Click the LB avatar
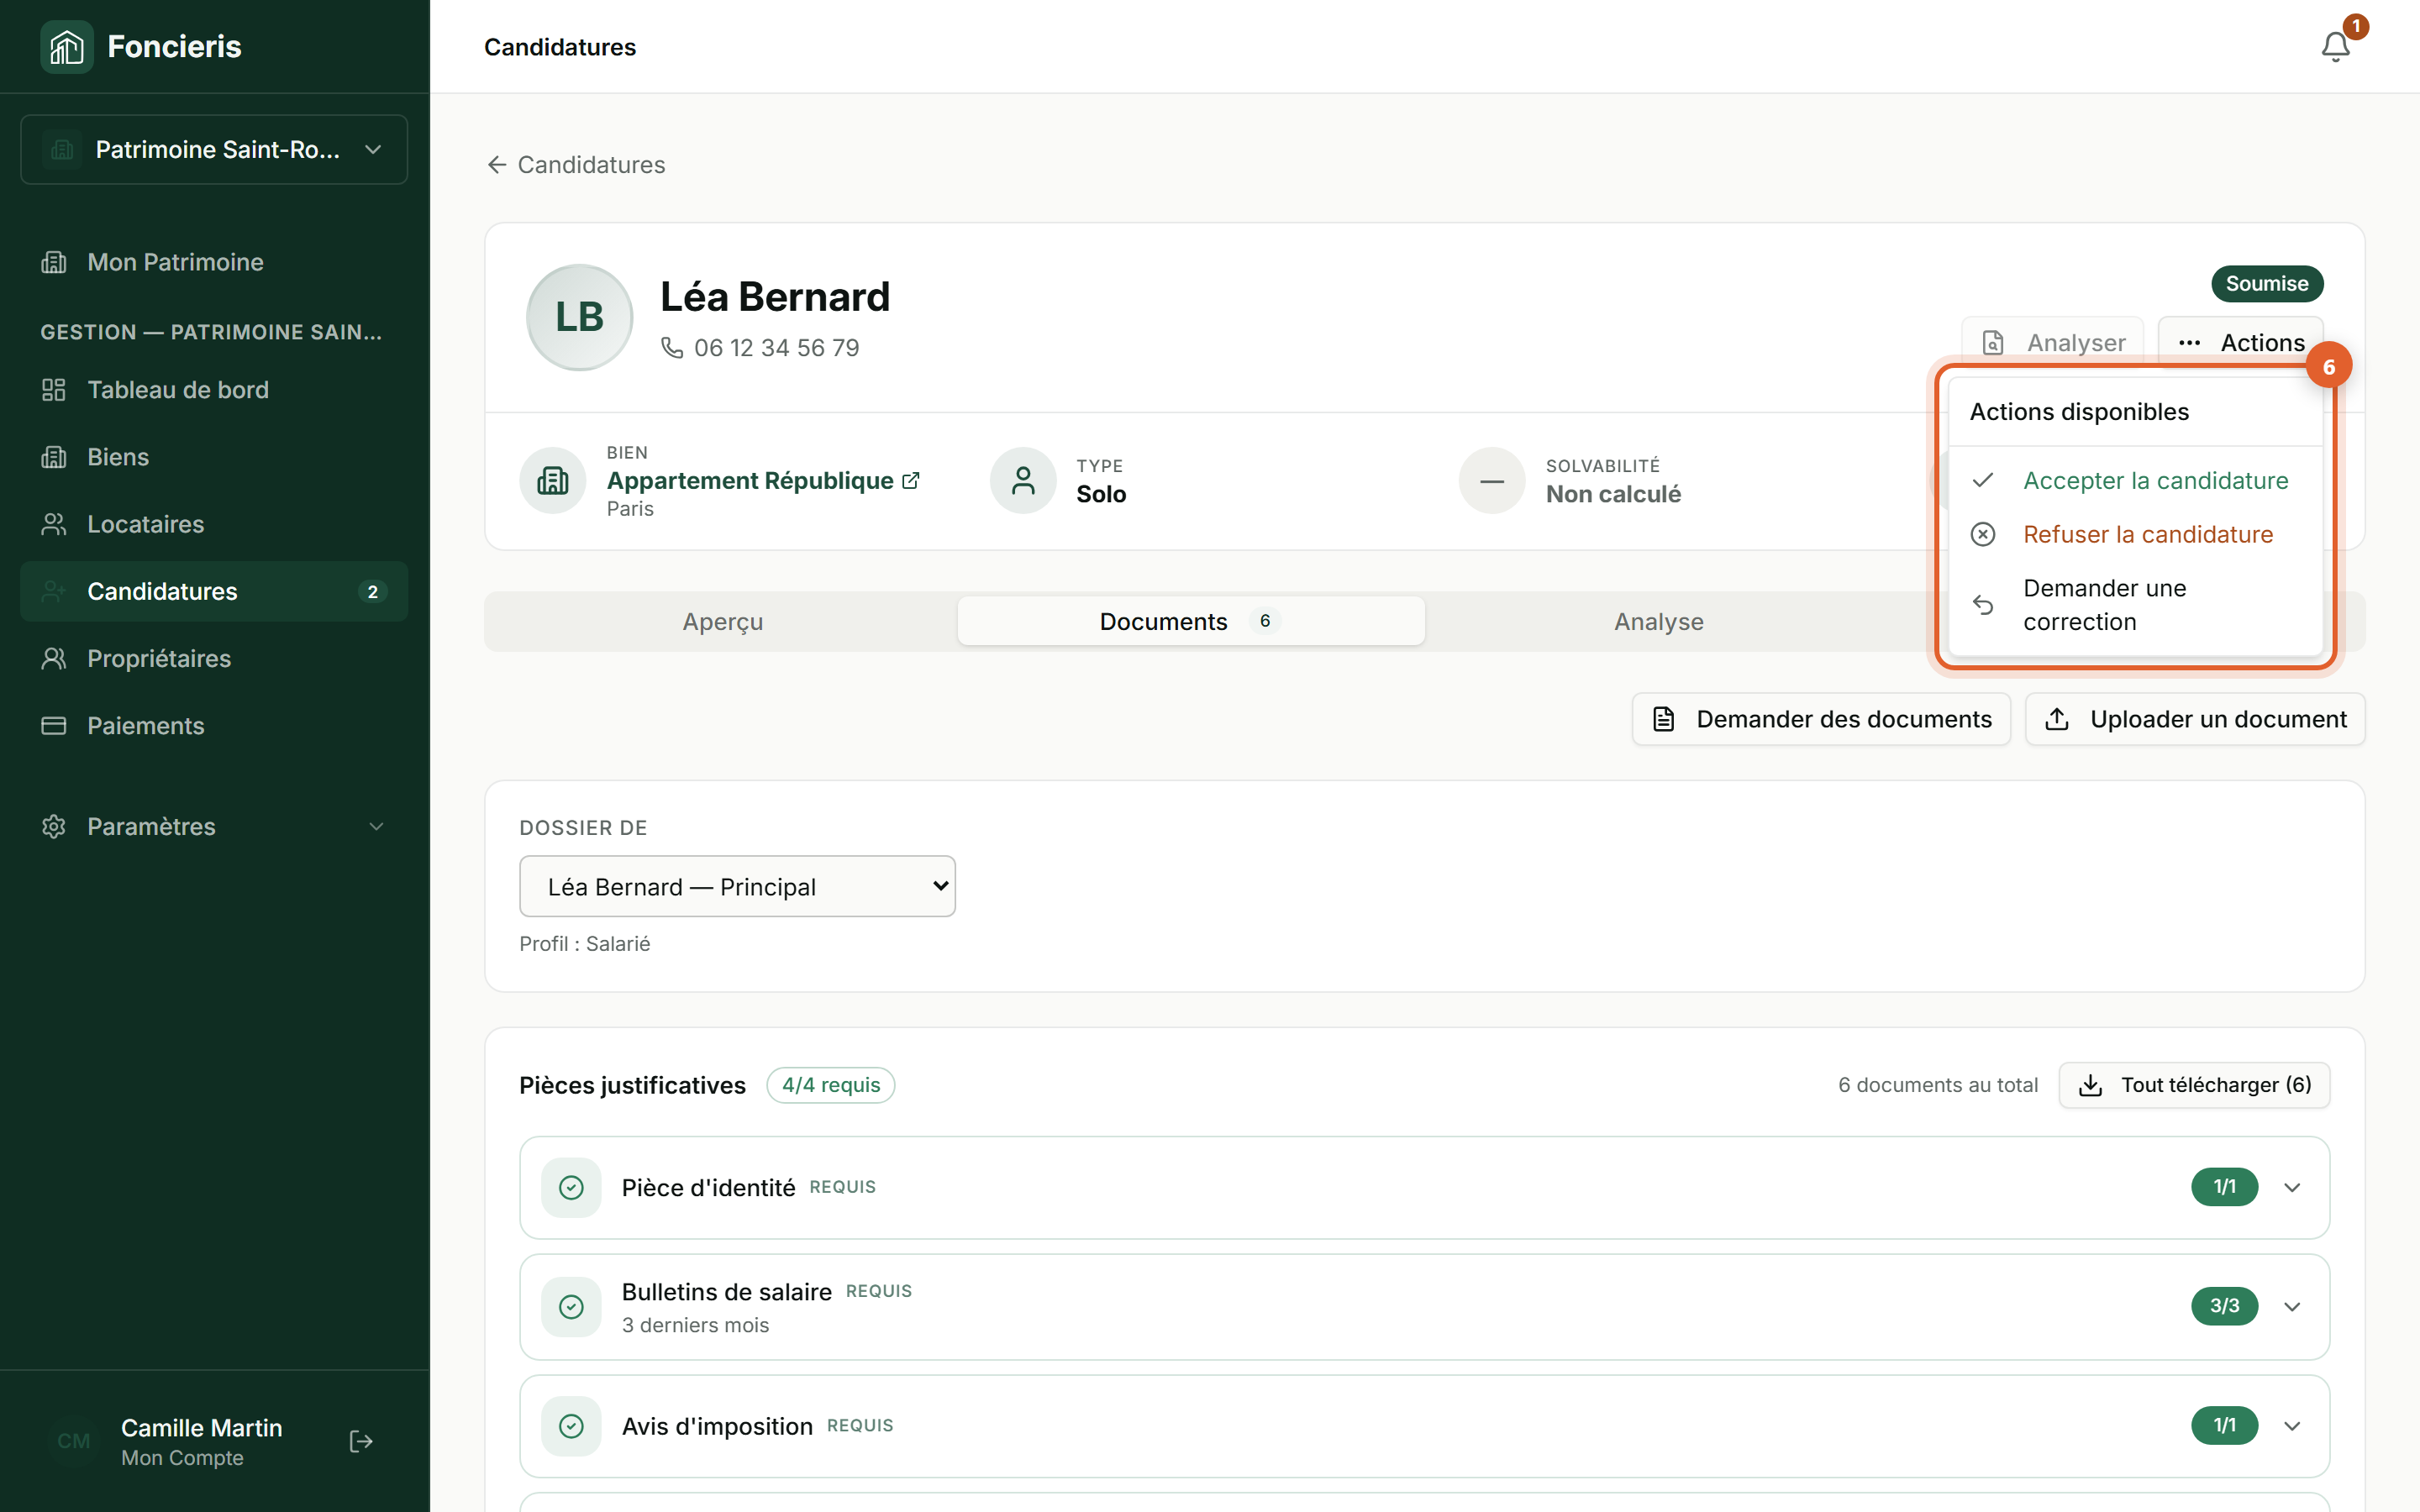This screenshot has width=2420, height=1512. point(580,317)
